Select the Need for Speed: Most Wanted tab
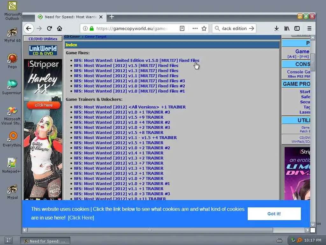 click(x=71, y=17)
